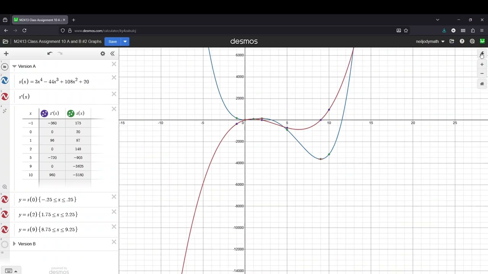This screenshot has width=488, height=274.
Task: Delete the Version B folder
Action: 114,242
